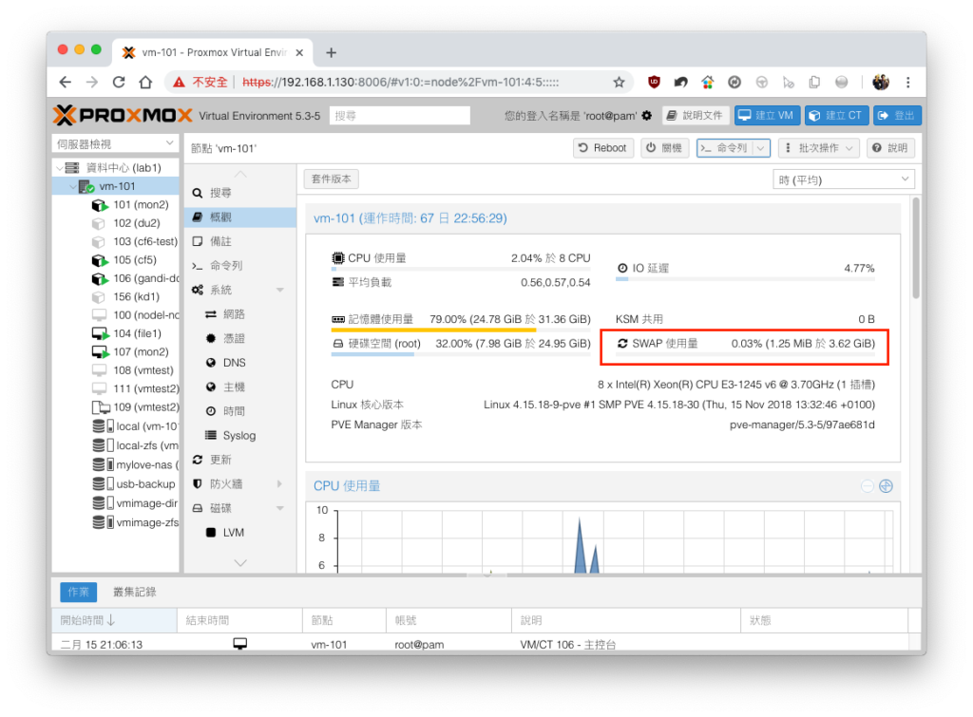
Task: Click the Proxmox logo
Action: coord(123,115)
